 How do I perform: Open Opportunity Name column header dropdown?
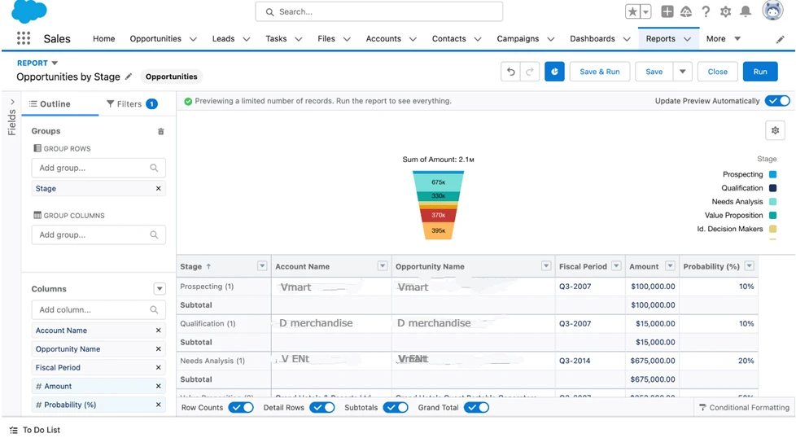coord(546,266)
